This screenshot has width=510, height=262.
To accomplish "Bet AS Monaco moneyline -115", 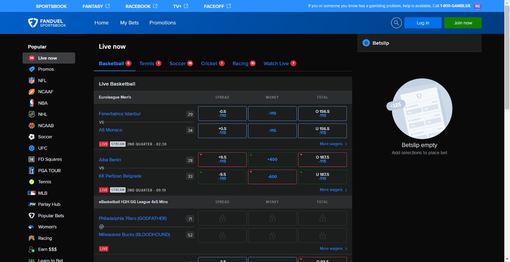I will coord(272,130).
